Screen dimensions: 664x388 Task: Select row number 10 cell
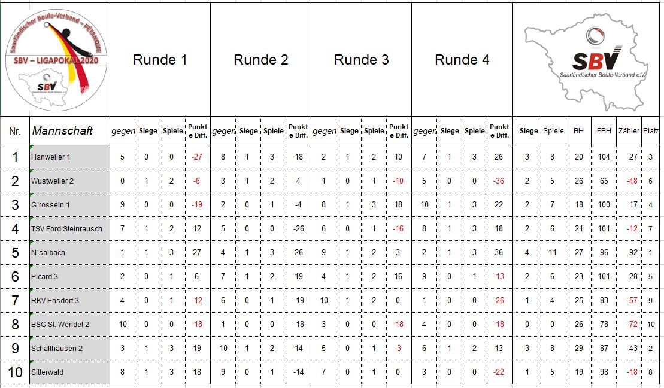click(15, 372)
